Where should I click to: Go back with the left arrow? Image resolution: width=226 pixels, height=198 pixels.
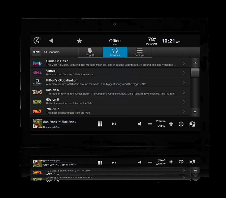click(x=51, y=41)
